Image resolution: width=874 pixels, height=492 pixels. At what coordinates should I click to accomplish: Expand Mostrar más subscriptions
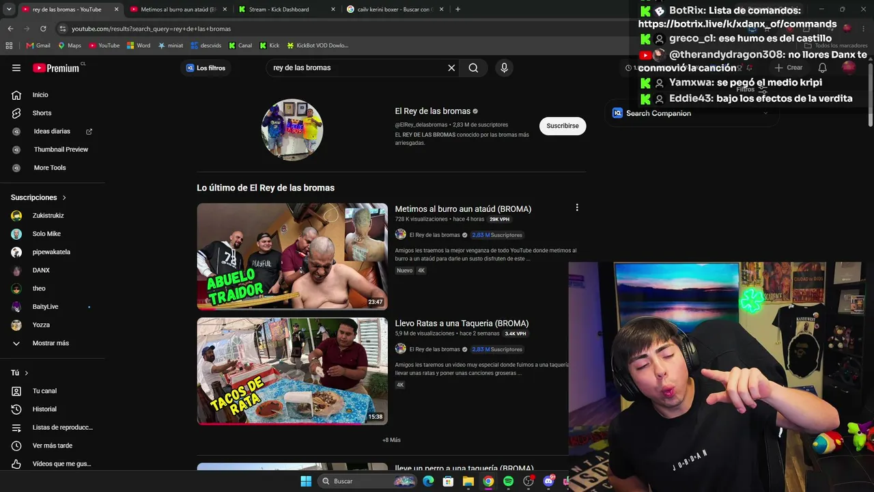point(52,343)
